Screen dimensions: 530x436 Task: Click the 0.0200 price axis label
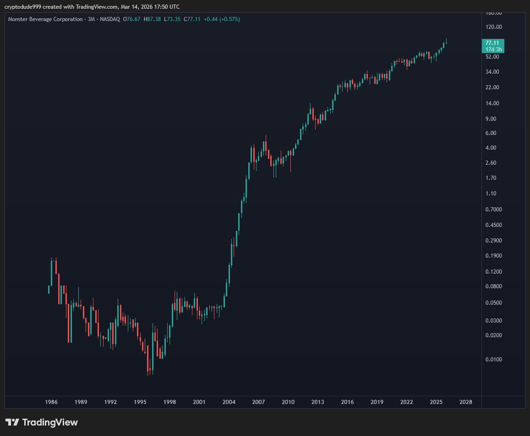click(493, 335)
